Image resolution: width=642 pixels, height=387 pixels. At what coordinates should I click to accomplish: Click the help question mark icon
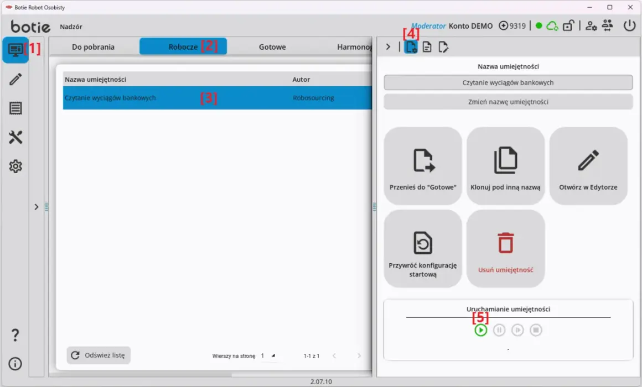[x=15, y=335]
